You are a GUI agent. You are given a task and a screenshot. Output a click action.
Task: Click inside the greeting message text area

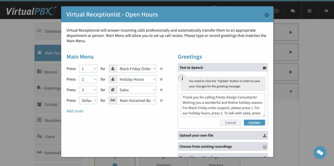pos(223,105)
